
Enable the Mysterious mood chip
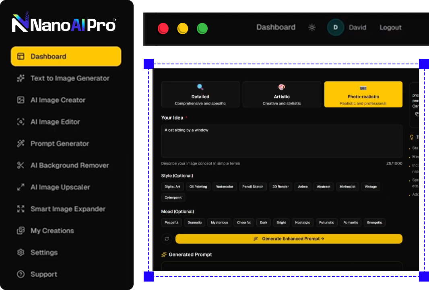tap(219, 222)
